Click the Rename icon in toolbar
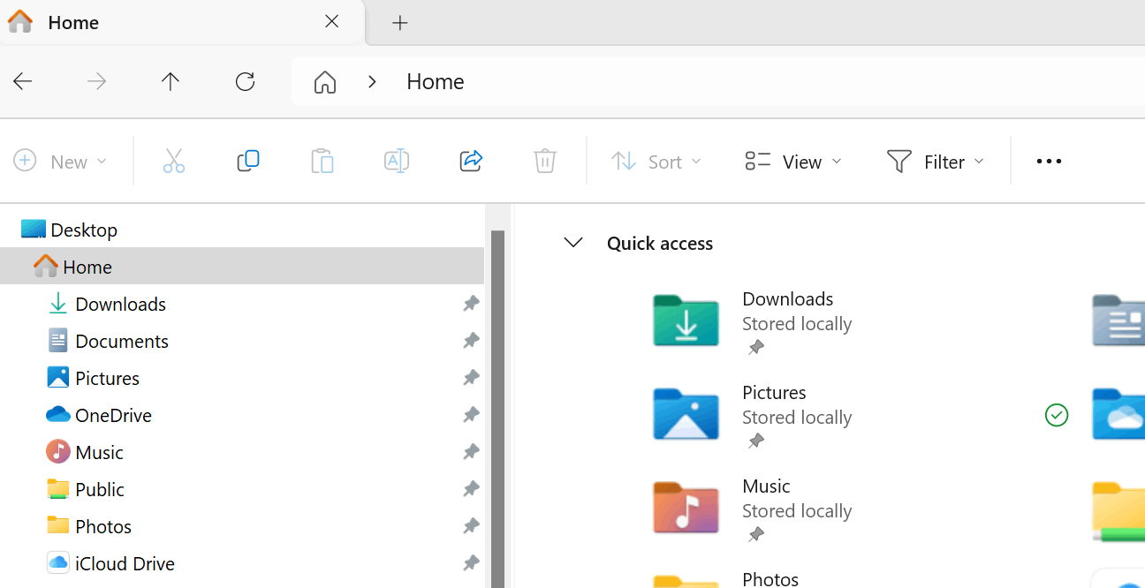This screenshot has width=1145, height=588. tap(397, 161)
